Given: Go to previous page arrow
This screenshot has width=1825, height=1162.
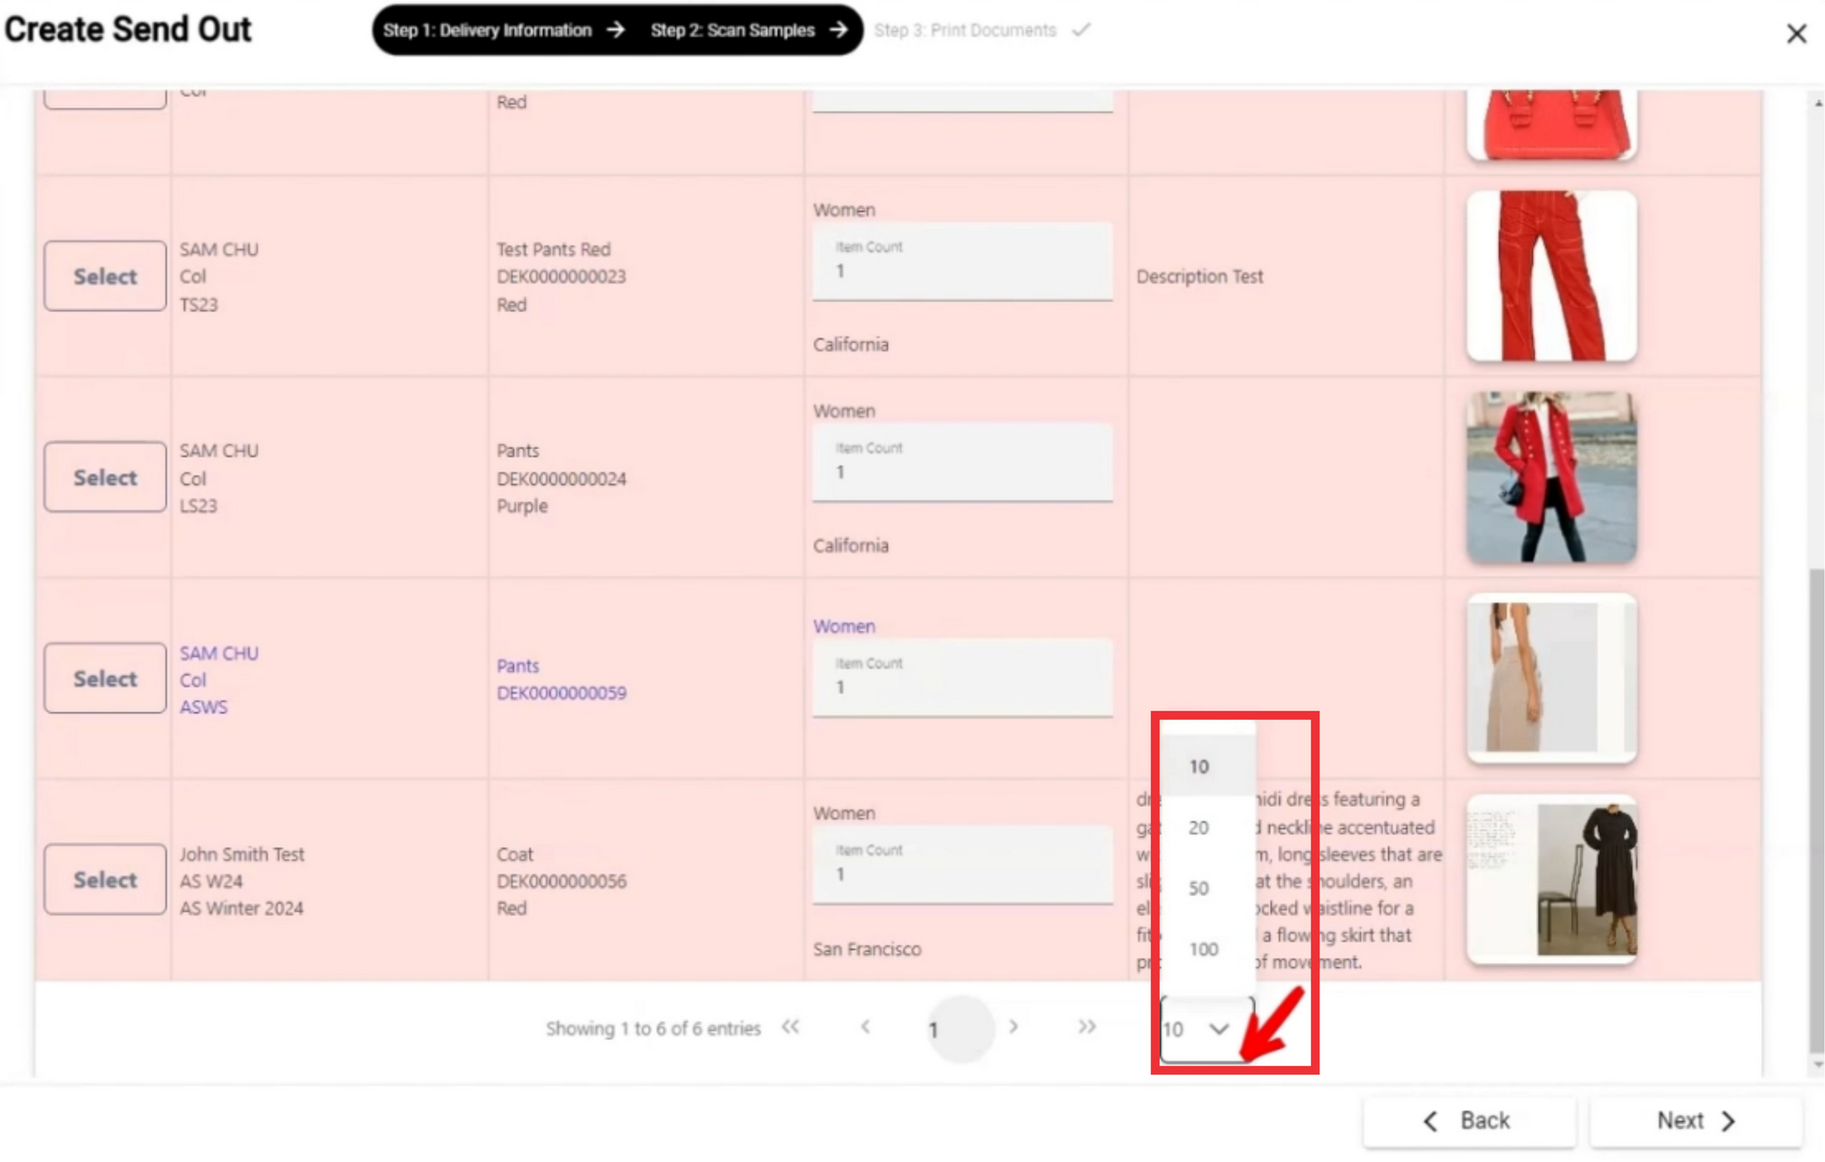Looking at the screenshot, I should [x=865, y=1027].
